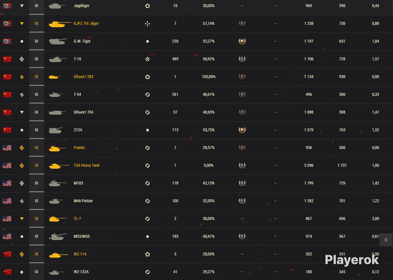
Task: Click the G.W. Tiger mastery badge M
Action: [x=242, y=41]
